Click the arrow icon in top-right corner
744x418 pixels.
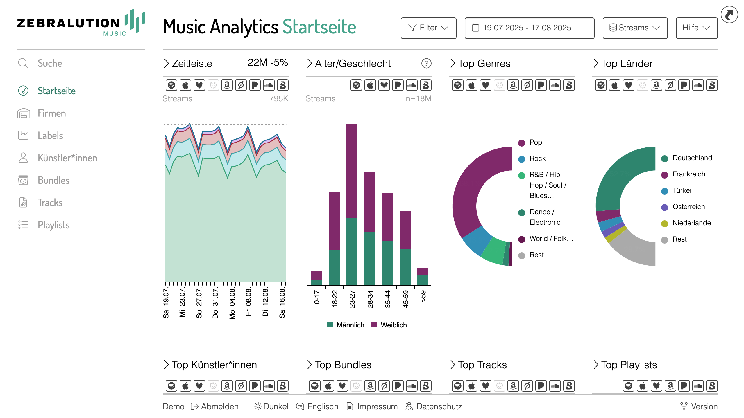(729, 15)
